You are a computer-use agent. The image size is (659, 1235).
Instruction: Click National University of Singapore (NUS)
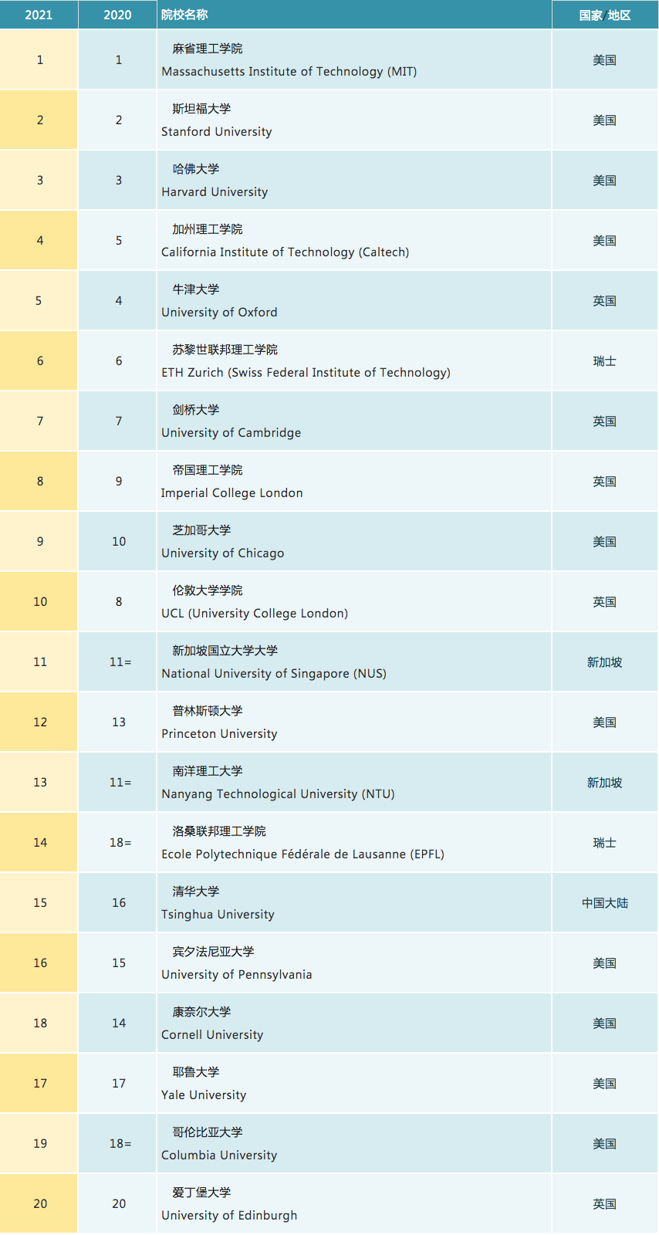274,674
